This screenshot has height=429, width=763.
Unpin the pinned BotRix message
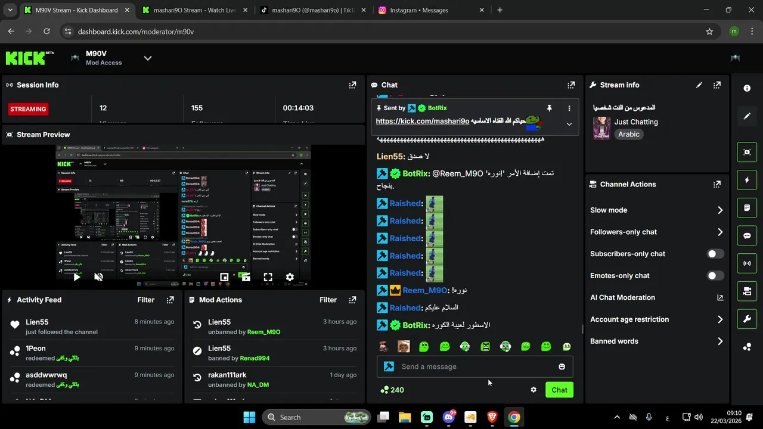[x=550, y=108]
